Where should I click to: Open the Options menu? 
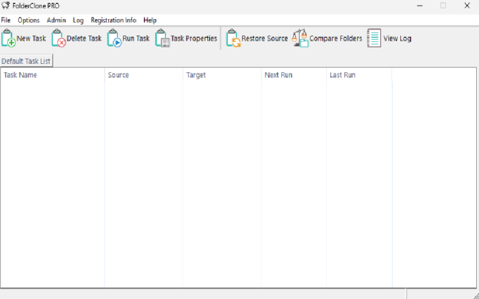click(29, 20)
